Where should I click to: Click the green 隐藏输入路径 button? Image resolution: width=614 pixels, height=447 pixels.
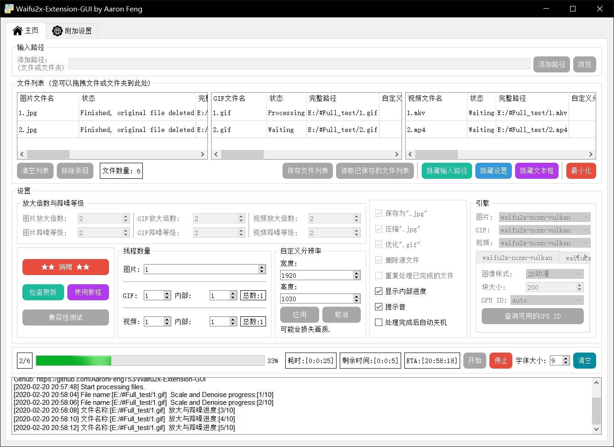point(447,171)
